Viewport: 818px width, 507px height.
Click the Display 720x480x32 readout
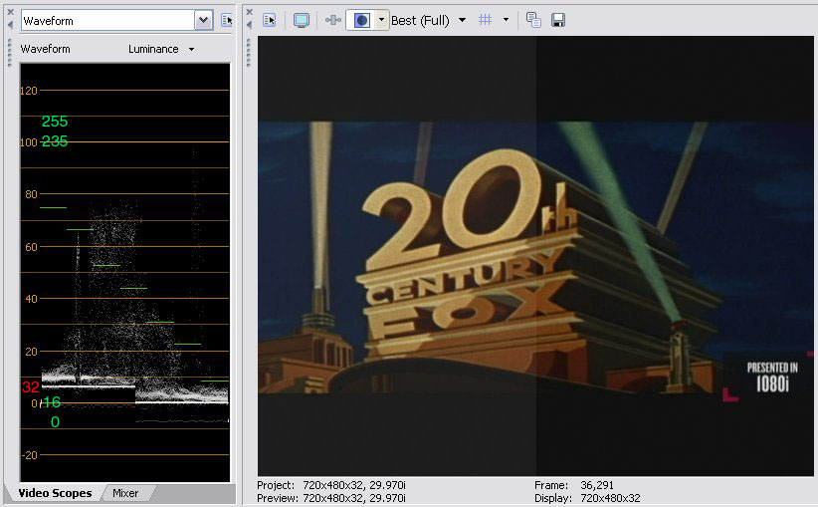pyautogui.click(x=587, y=498)
